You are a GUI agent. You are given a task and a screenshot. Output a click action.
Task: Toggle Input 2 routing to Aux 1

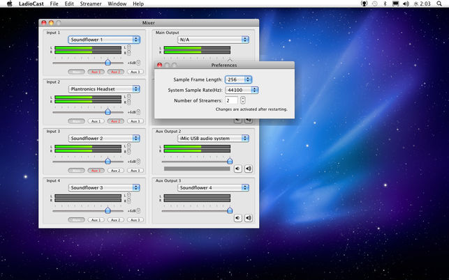click(x=96, y=121)
